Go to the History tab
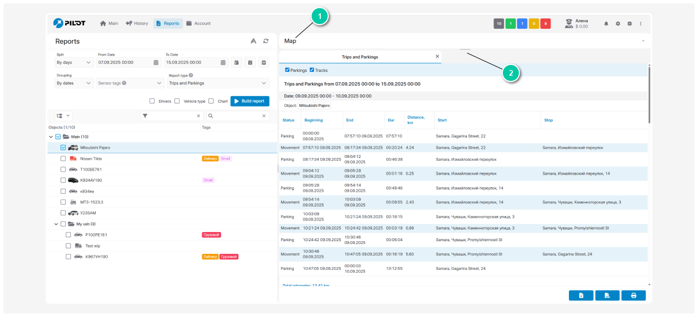Viewport: 698px width, 317px height. [x=136, y=24]
